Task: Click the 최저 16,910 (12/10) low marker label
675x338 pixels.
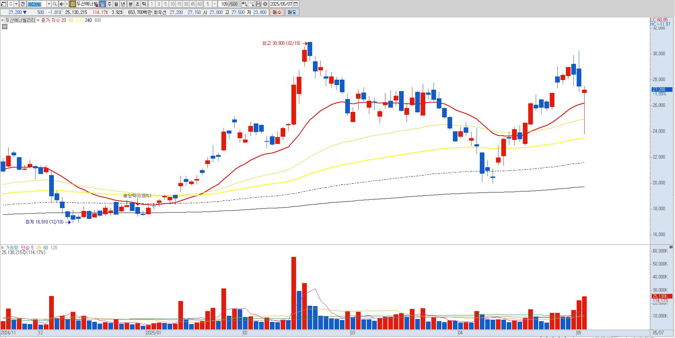Action: tap(44, 222)
